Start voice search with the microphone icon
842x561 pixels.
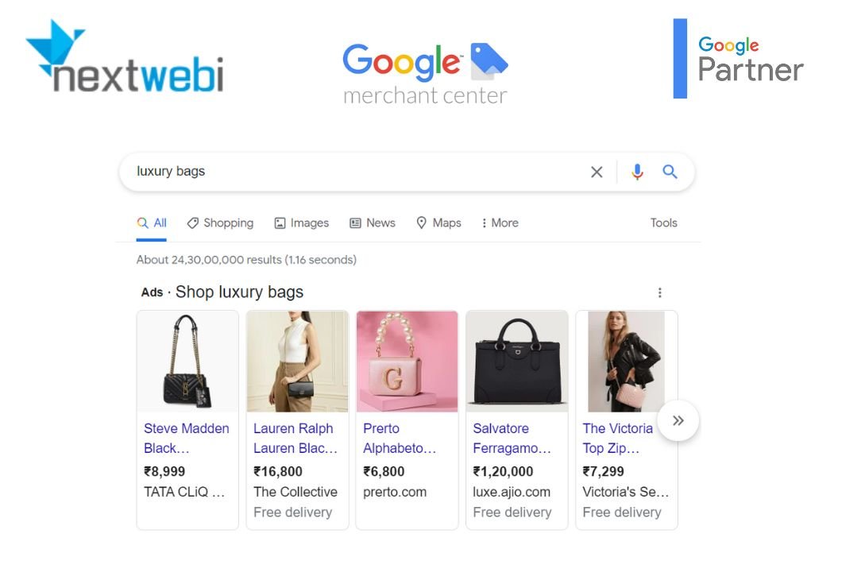tap(637, 172)
